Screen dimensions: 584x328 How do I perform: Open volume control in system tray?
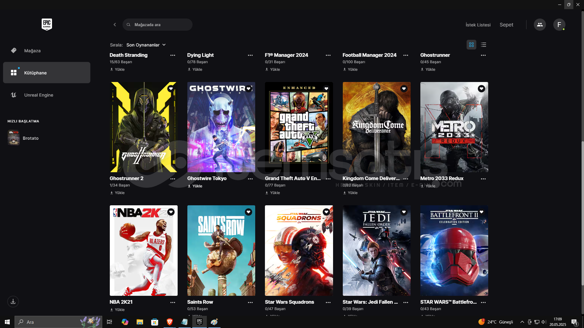[x=544, y=322]
